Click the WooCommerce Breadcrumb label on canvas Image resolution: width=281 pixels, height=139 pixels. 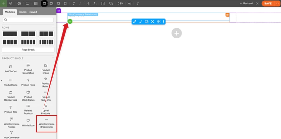click(x=83, y=14)
